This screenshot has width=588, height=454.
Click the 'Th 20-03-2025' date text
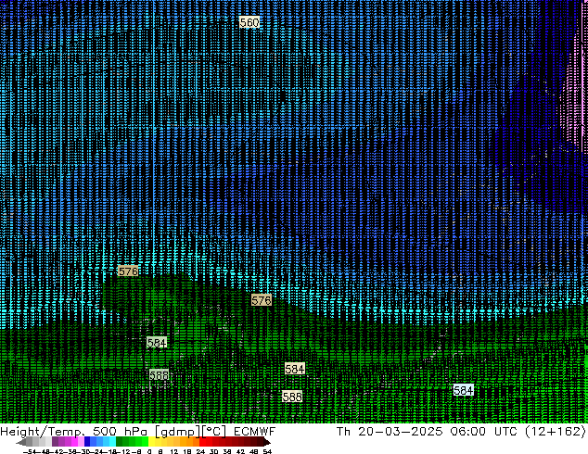pos(390,431)
